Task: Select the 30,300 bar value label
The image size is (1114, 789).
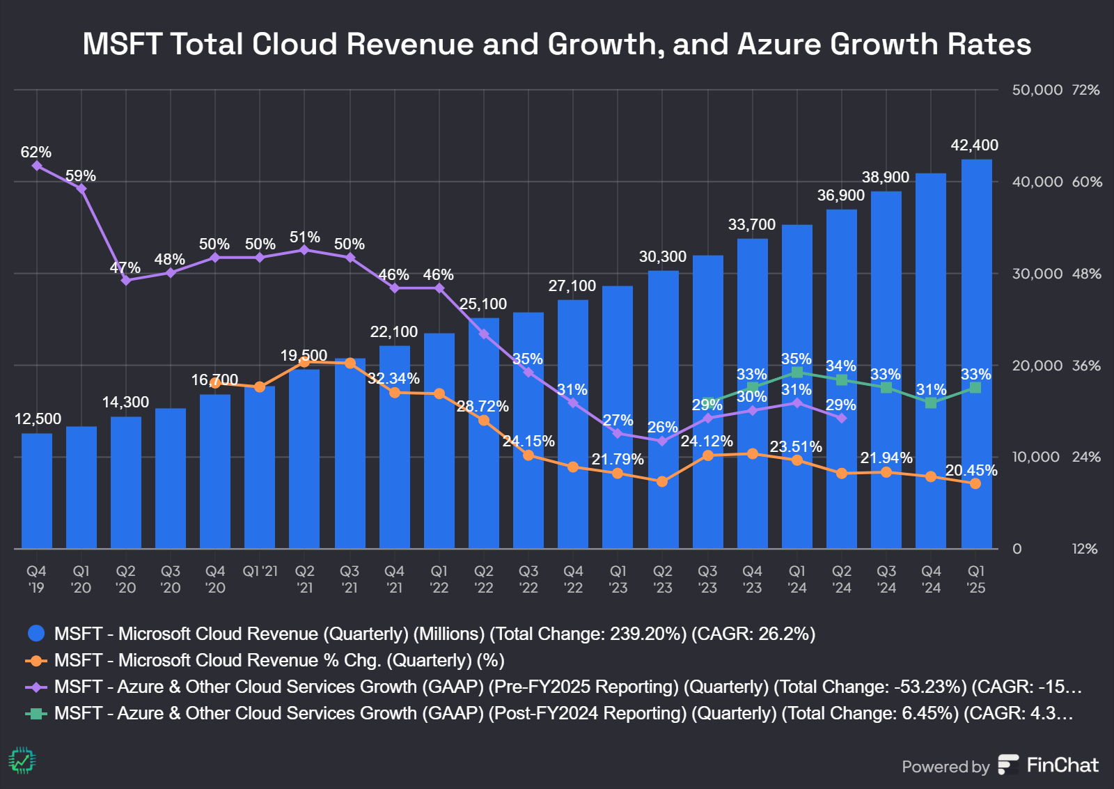Action: [663, 256]
